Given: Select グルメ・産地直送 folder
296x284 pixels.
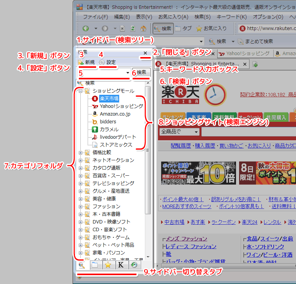Looking at the screenshot, I should pos(111,191).
